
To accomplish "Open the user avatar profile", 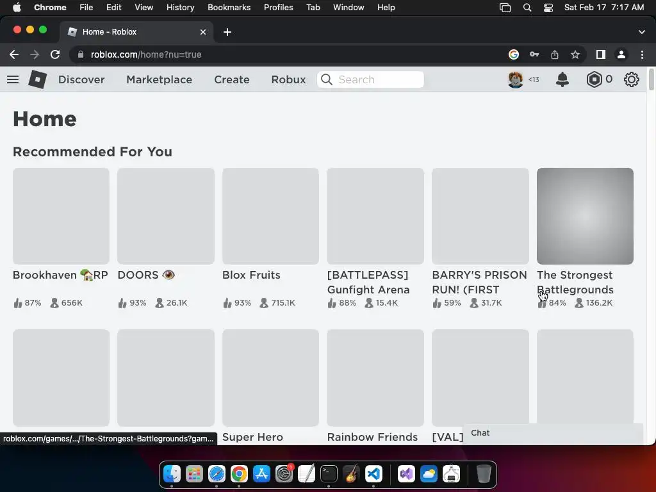I will (x=516, y=79).
